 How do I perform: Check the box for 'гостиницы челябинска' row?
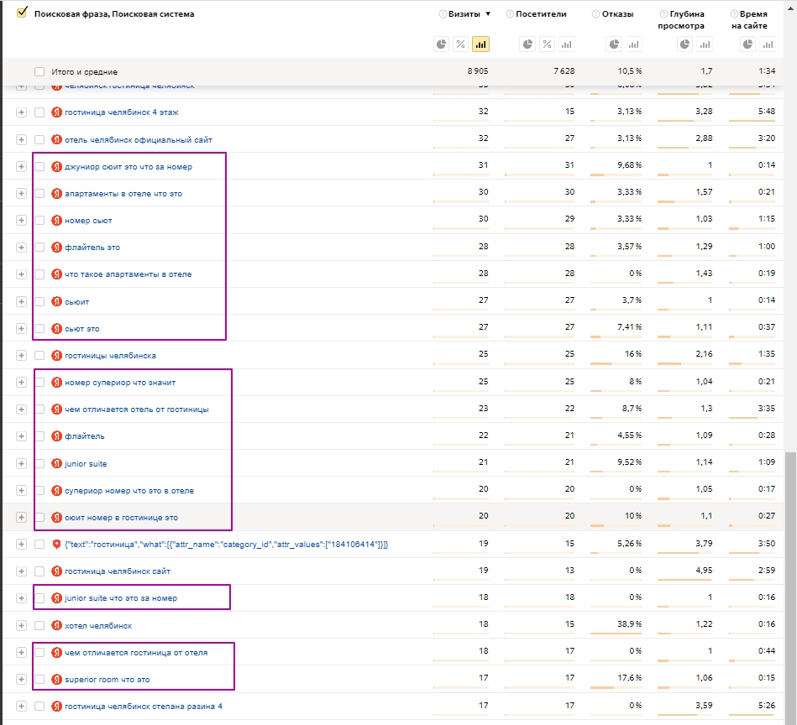point(39,356)
